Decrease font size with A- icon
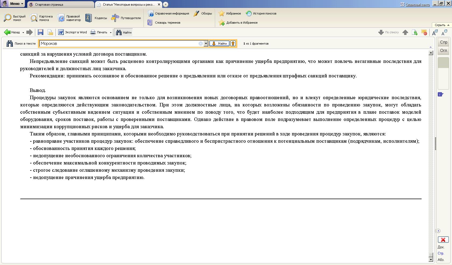The height and width of the screenshot is (265, 452). click(x=444, y=33)
